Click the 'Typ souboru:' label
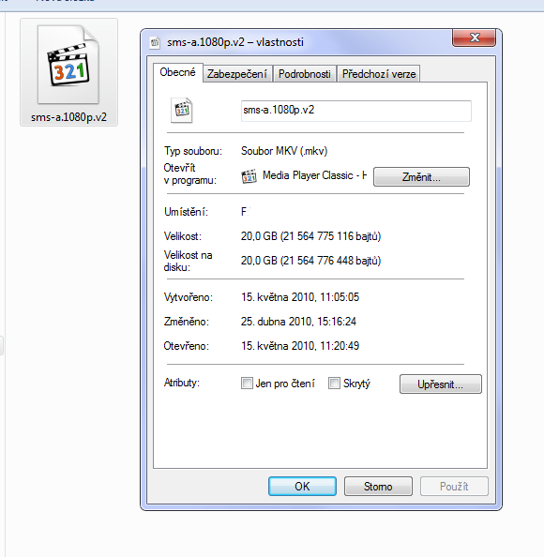 [x=193, y=151]
